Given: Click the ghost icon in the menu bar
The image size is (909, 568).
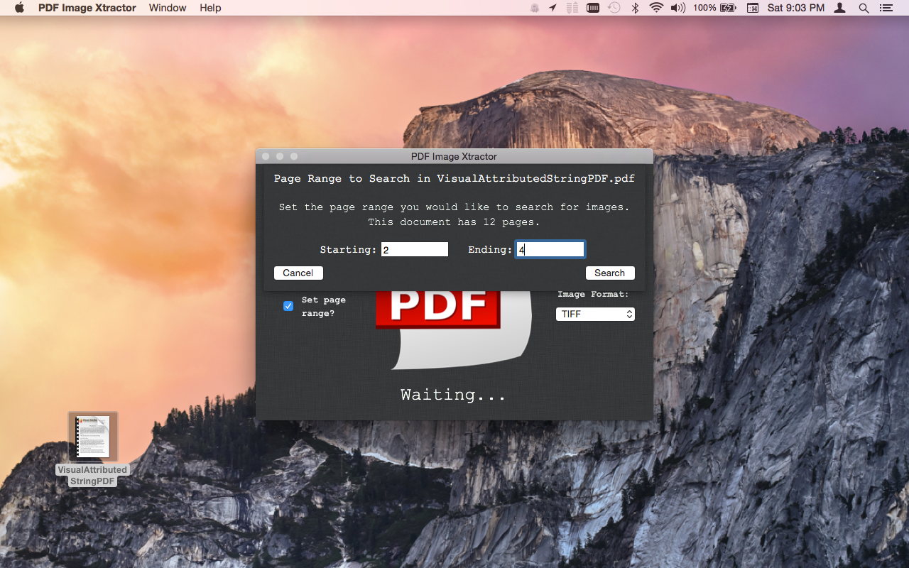Looking at the screenshot, I should pos(535,8).
